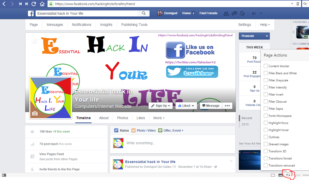Image resolution: width=309 pixels, height=180 pixels.
Task: Click the page avatar beside the post title
Action: pos(118,164)
